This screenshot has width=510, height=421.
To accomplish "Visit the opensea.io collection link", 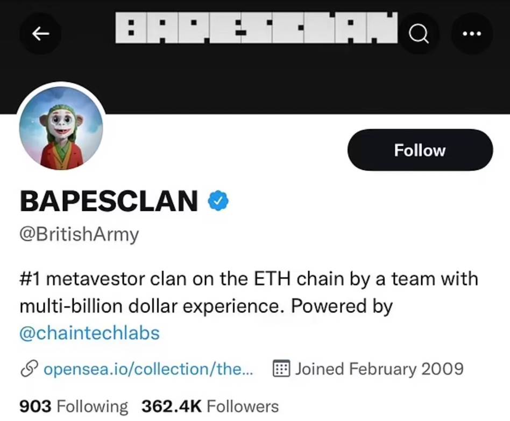I will click(147, 369).
